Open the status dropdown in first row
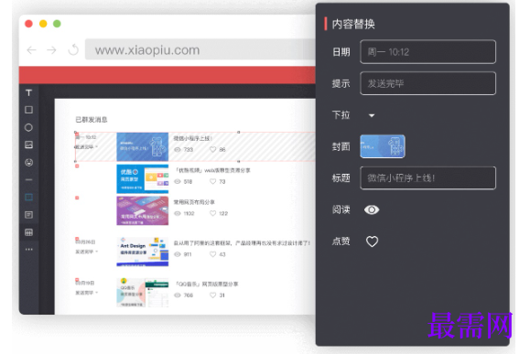530x354 pixels. click(96, 147)
